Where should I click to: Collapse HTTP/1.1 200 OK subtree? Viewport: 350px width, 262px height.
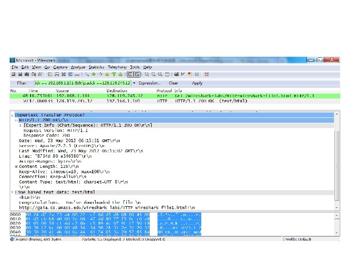pyautogui.click(x=16, y=120)
